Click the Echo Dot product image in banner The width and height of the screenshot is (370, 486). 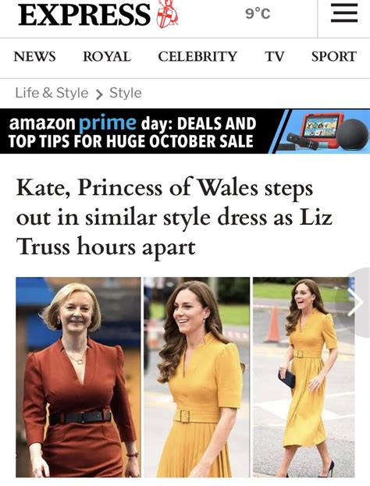tap(353, 135)
